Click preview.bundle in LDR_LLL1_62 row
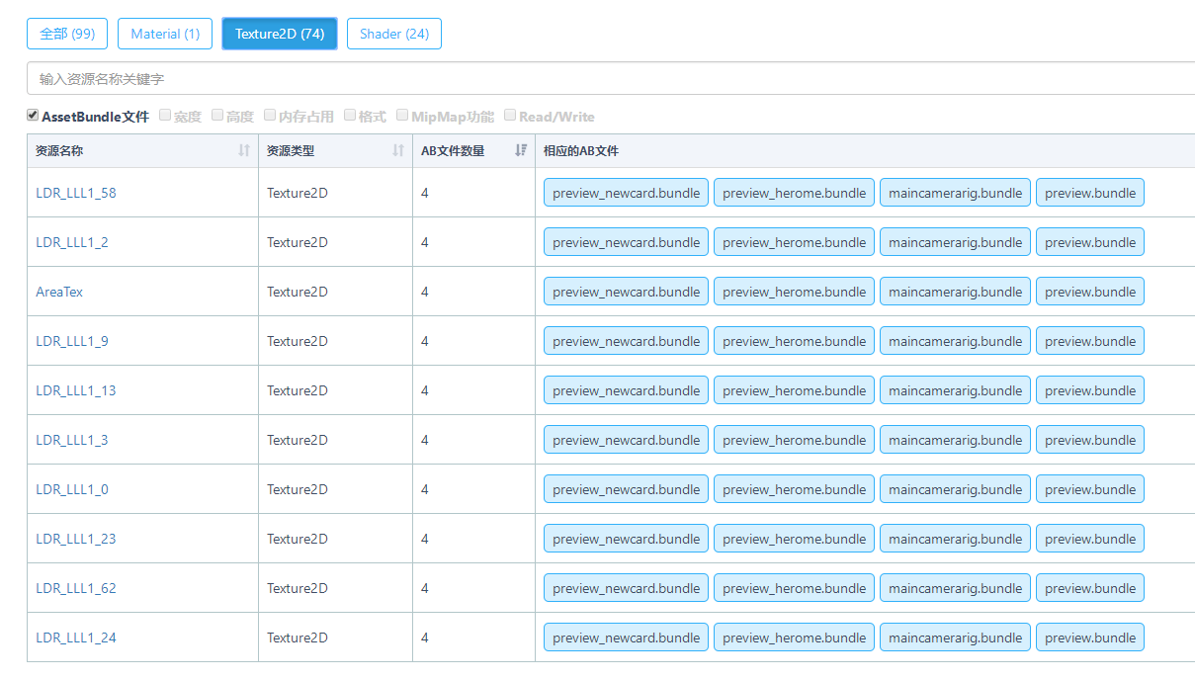Image resolution: width=1195 pixels, height=680 pixels. pos(1090,588)
